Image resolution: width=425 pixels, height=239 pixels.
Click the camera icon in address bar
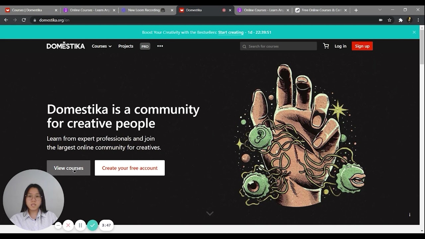(381, 20)
